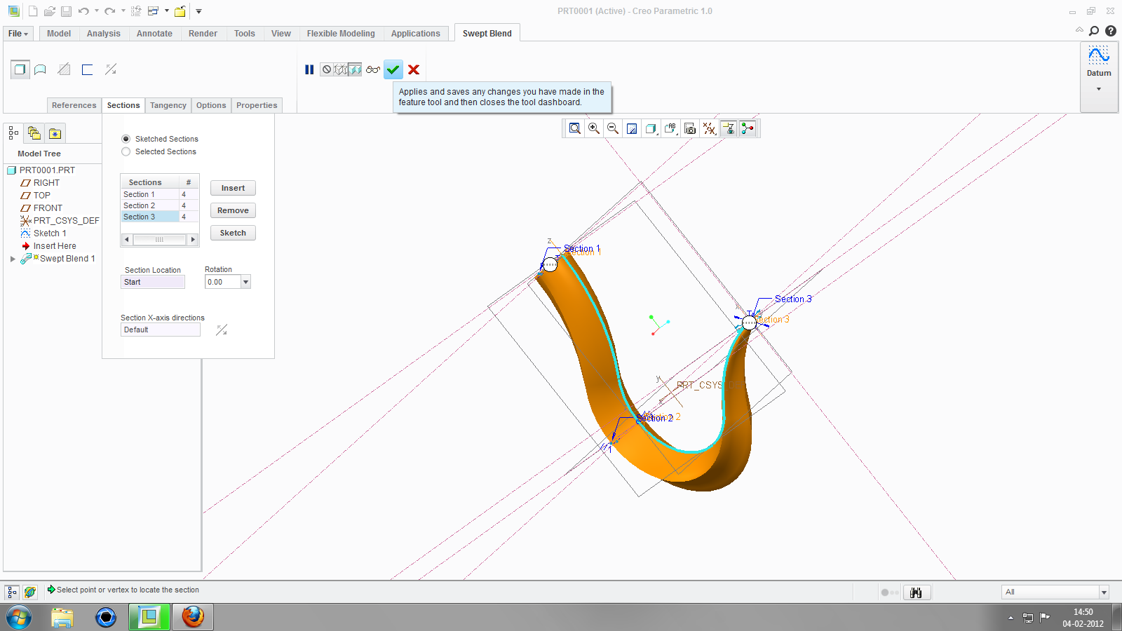Click the Insert section button
This screenshot has height=631, width=1122.
coord(233,188)
